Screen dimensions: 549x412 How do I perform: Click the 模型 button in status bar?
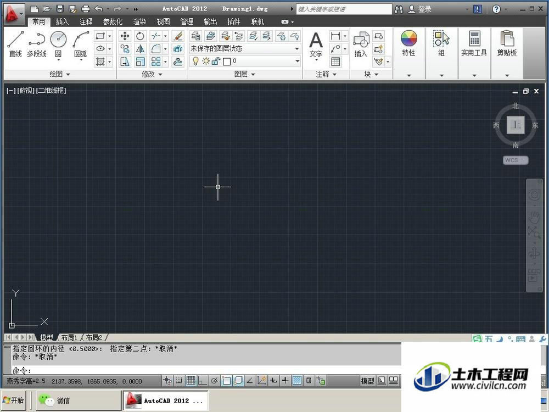367,381
